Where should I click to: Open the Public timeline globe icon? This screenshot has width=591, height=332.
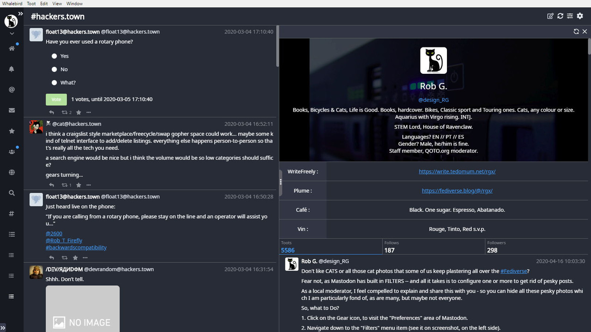coord(12,172)
